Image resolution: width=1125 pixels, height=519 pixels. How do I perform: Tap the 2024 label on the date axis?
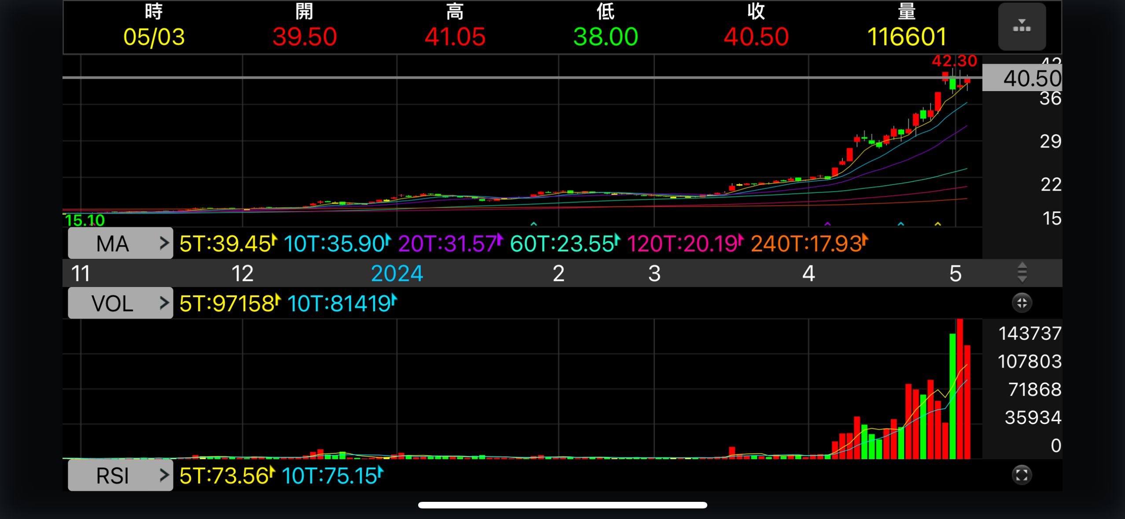pyautogui.click(x=397, y=273)
